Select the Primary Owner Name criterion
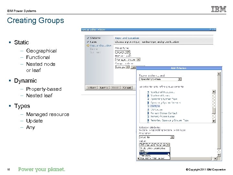The width and height of the screenshot is (233, 175). (x=162, y=117)
